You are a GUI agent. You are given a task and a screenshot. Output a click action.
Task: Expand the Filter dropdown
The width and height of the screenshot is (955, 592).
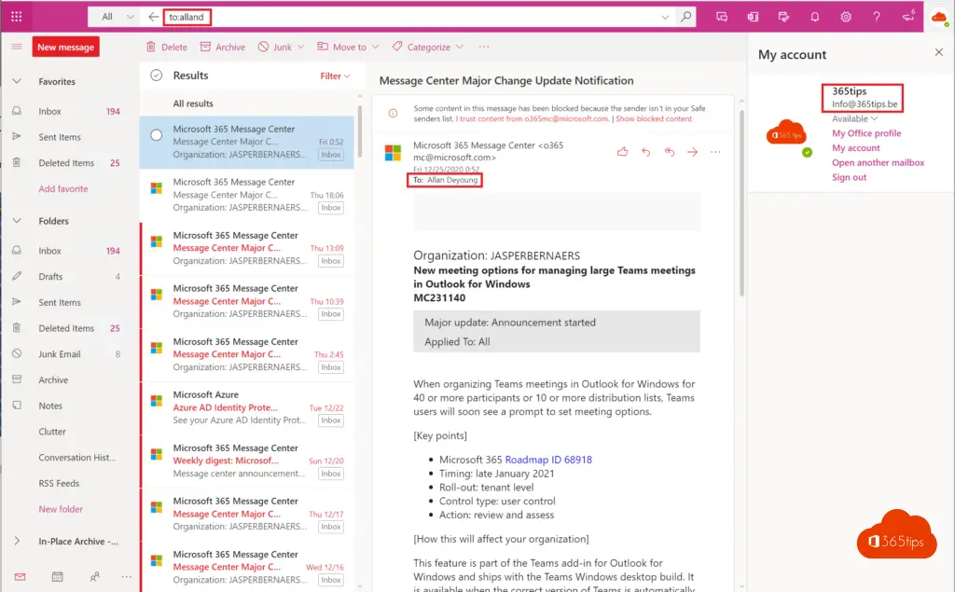coord(335,76)
